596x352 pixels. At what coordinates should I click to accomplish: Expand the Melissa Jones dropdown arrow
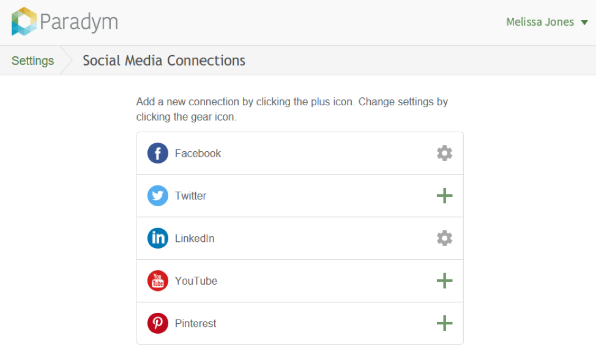point(584,23)
